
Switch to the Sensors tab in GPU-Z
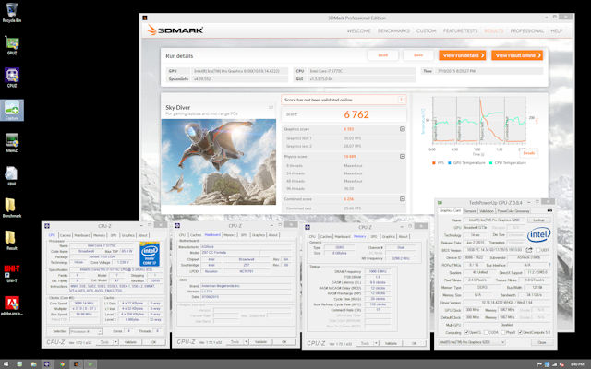[470, 211]
